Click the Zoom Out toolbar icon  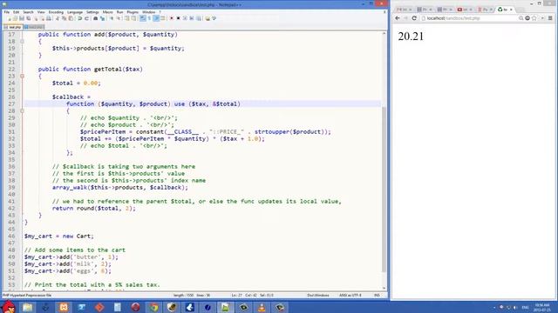[119, 18]
